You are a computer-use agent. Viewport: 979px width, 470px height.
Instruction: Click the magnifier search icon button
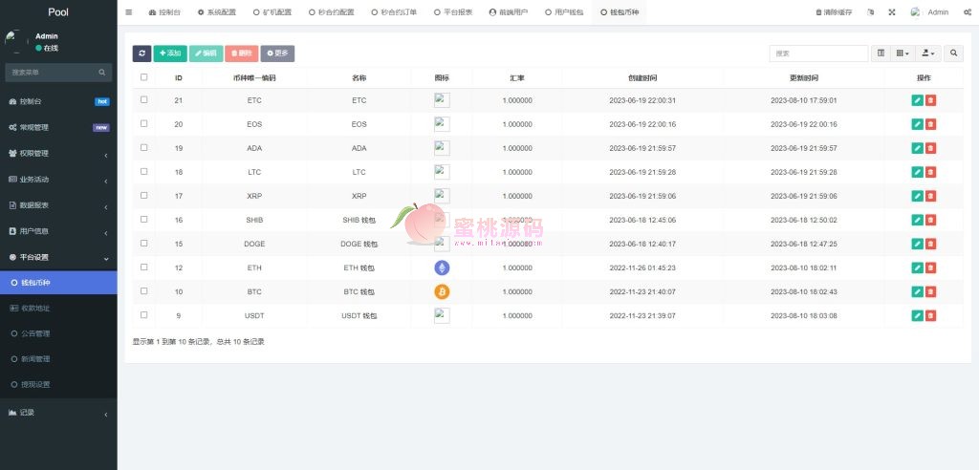(953, 53)
